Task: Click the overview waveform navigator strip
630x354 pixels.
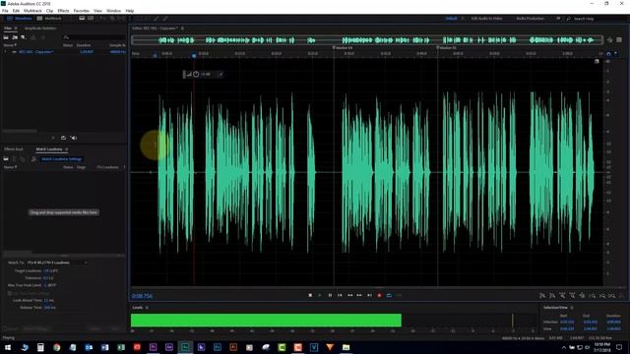Action: 367,40
